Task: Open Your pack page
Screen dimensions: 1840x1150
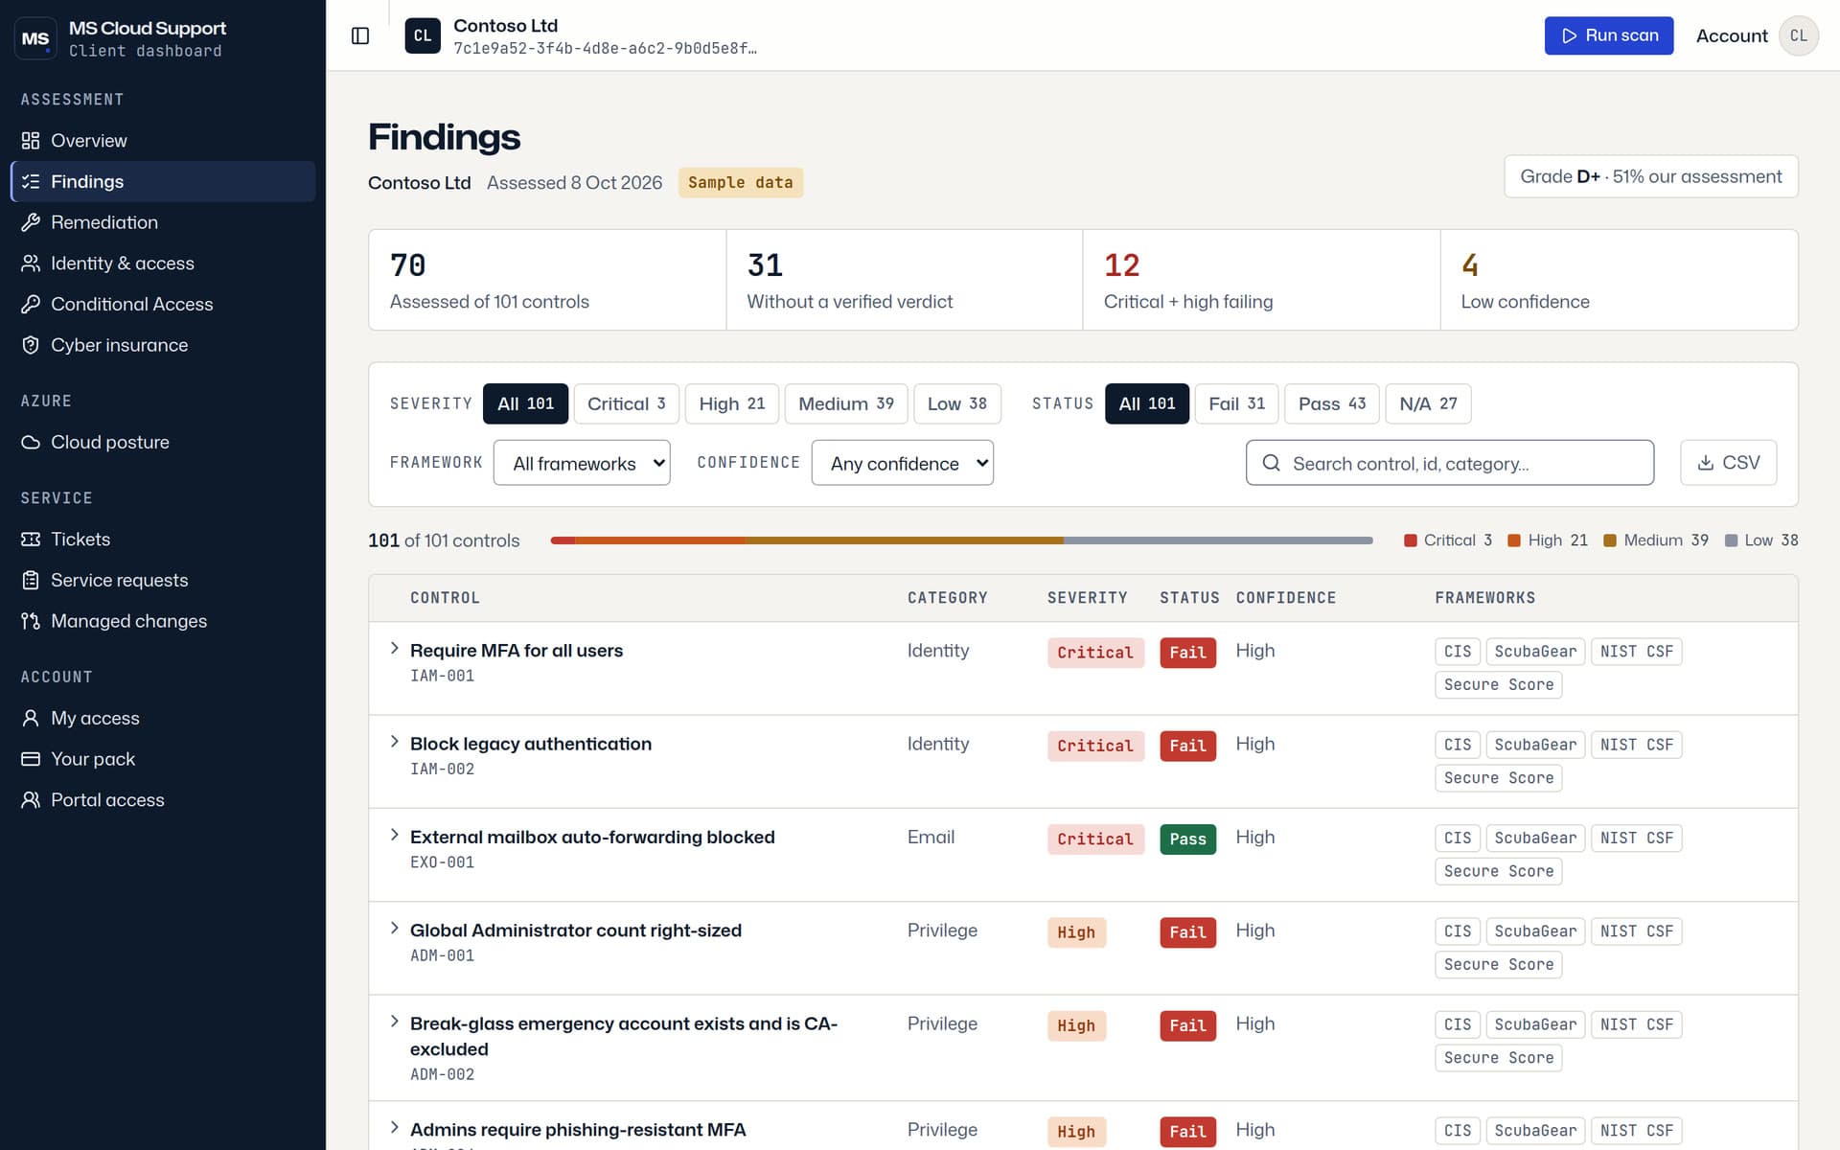Action: pyautogui.click(x=163, y=759)
